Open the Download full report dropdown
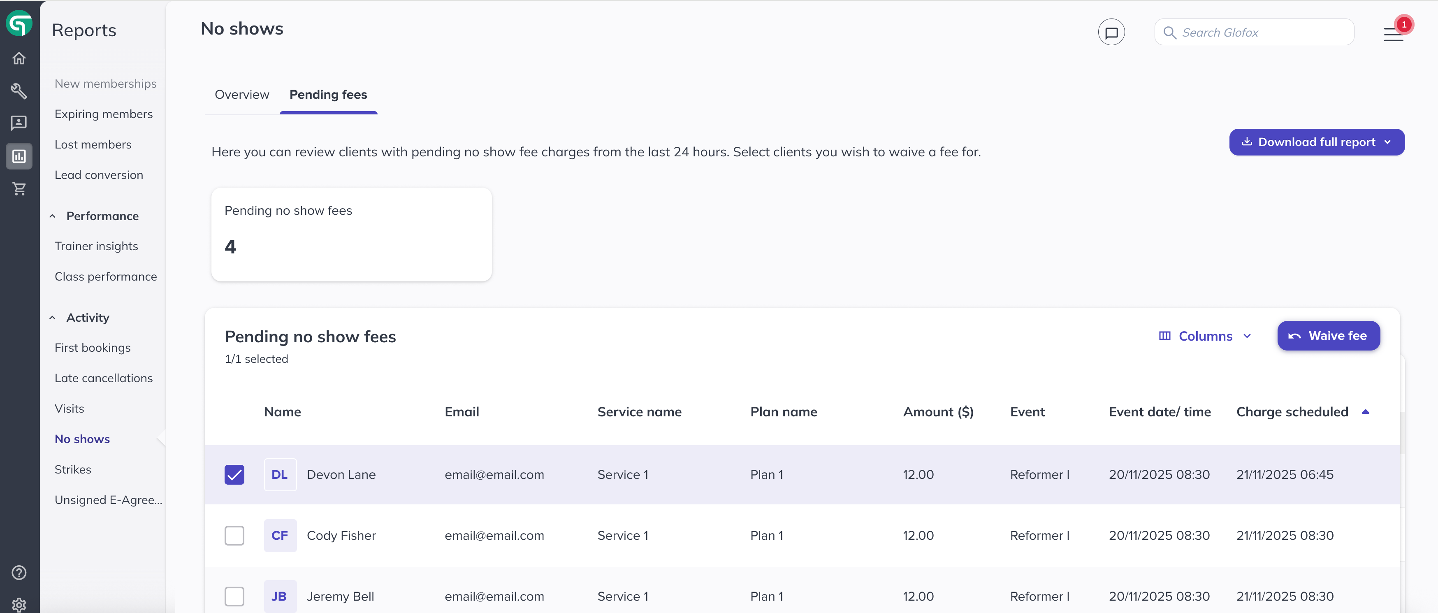The width and height of the screenshot is (1438, 613). coord(1316,142)
